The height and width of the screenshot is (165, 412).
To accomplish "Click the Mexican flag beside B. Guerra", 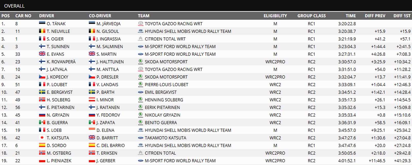I will [x=42, y=122].
